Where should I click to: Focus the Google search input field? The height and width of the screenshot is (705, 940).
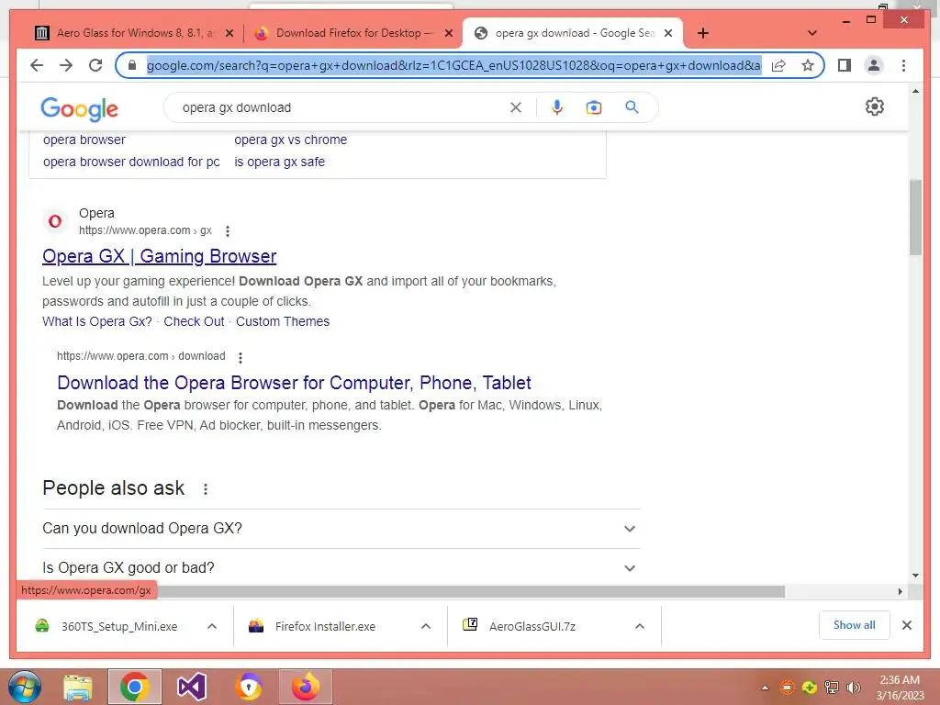click(x=341, y=108)
